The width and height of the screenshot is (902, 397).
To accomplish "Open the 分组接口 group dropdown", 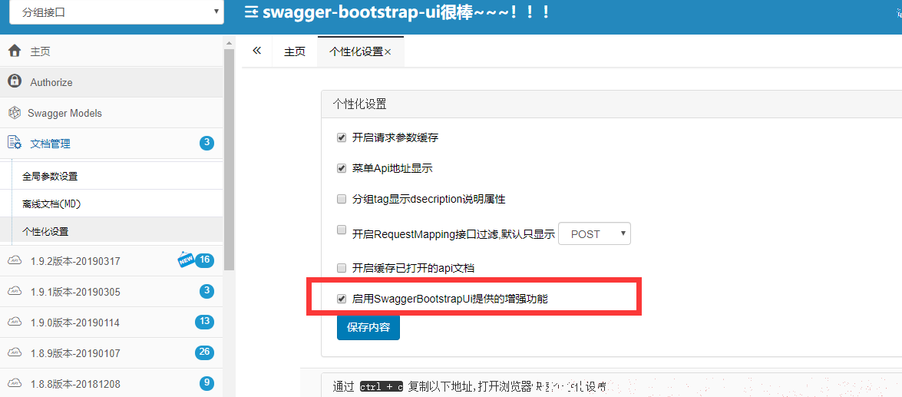I will [x=117, y=12].
